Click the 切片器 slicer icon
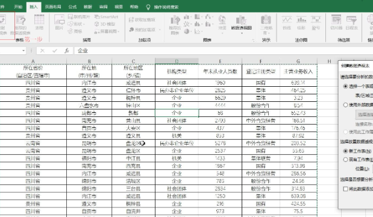 point(336,23)
